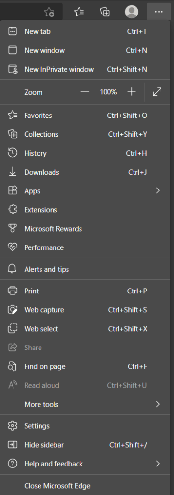This screenshot has width=174, height=495.
Task: Click the 100% zoom level value
Action: (x=108, y=92)
